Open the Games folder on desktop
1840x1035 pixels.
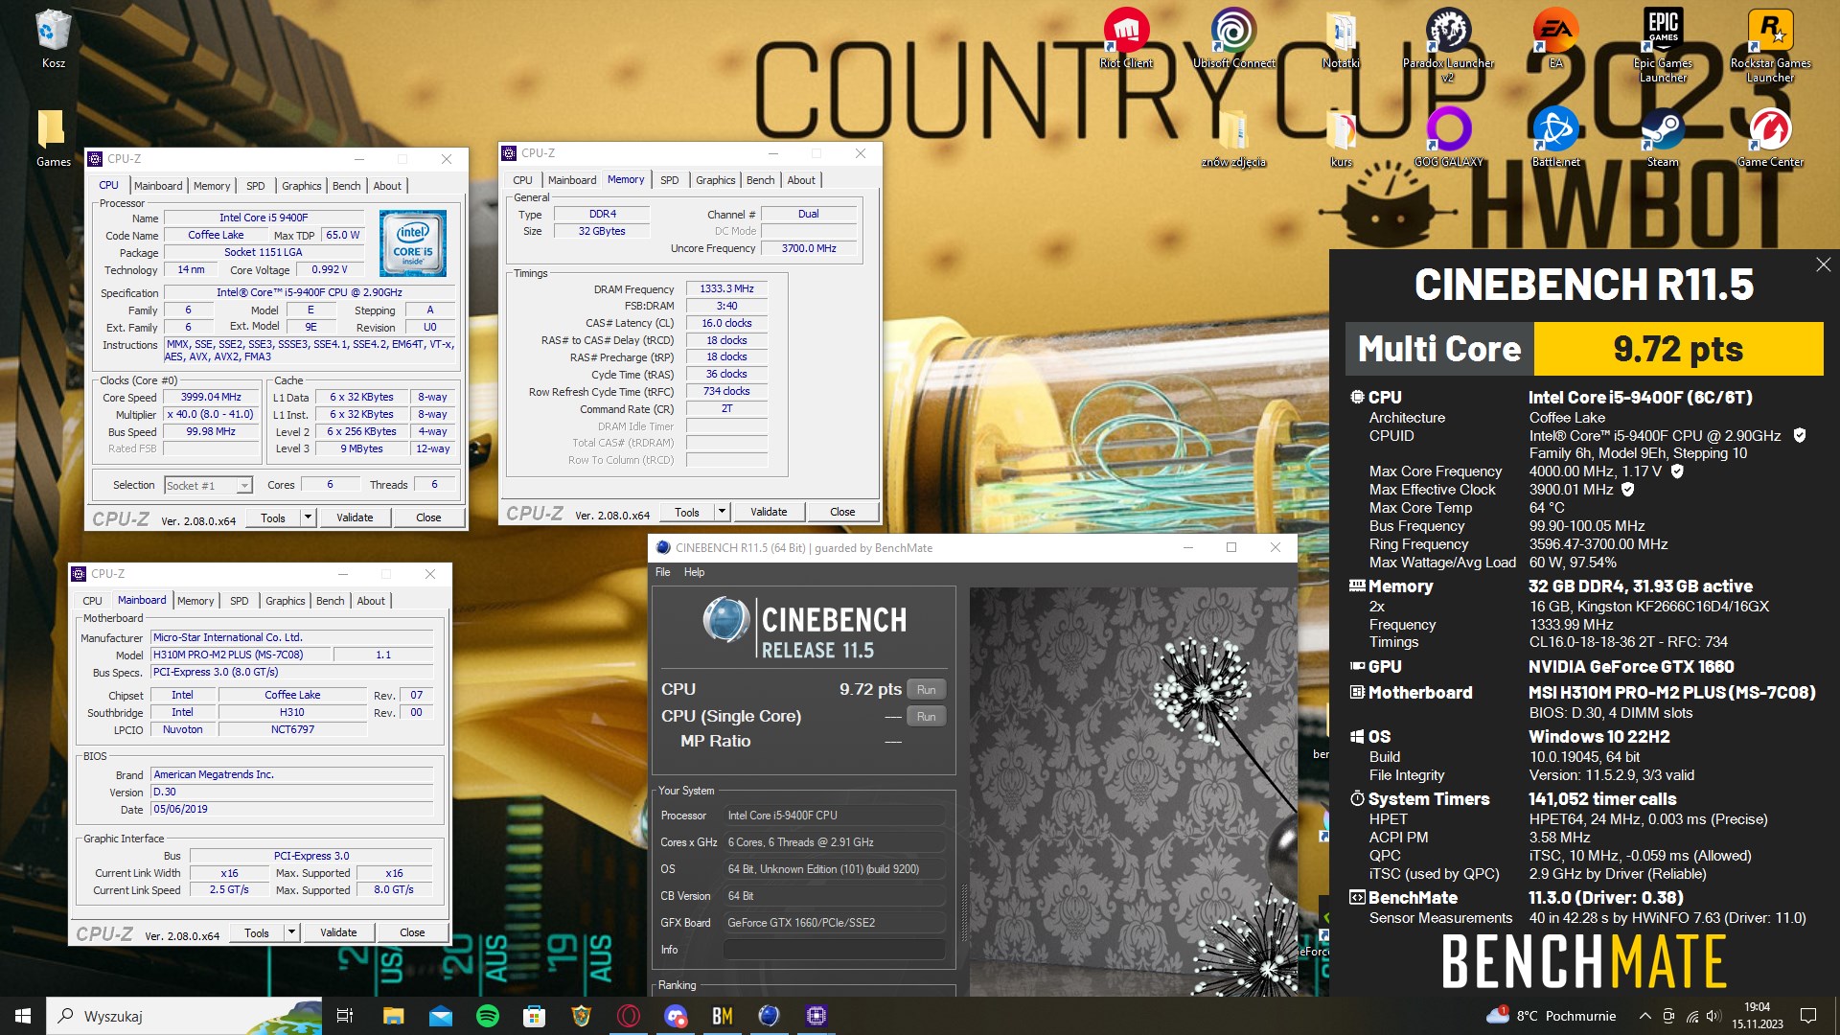(53, 137)
